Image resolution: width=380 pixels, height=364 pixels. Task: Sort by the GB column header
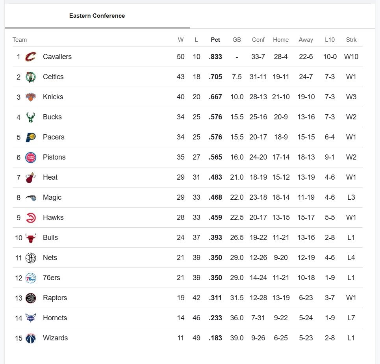[237, 40]
